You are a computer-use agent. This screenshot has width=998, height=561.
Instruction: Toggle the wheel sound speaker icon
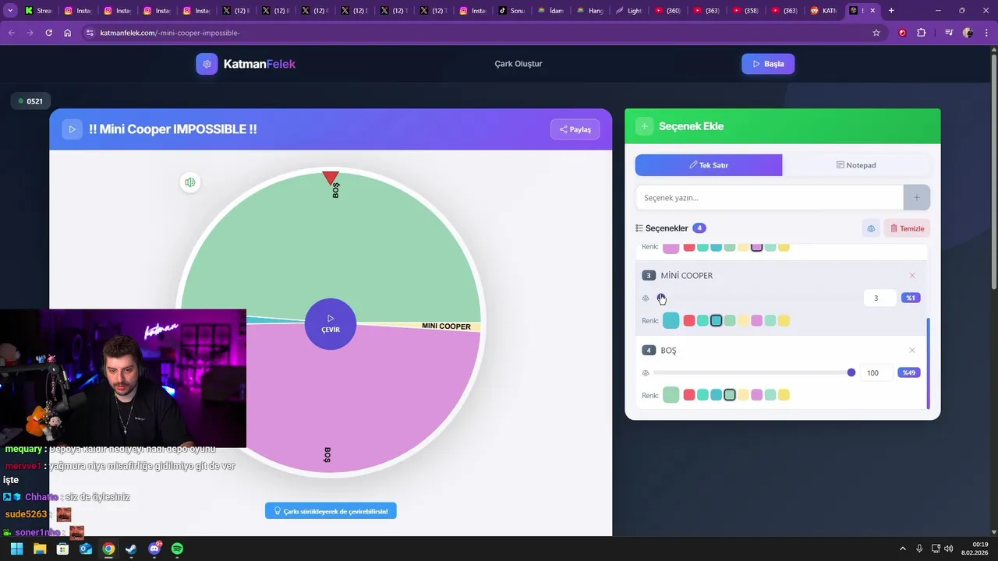coord(189,182)
